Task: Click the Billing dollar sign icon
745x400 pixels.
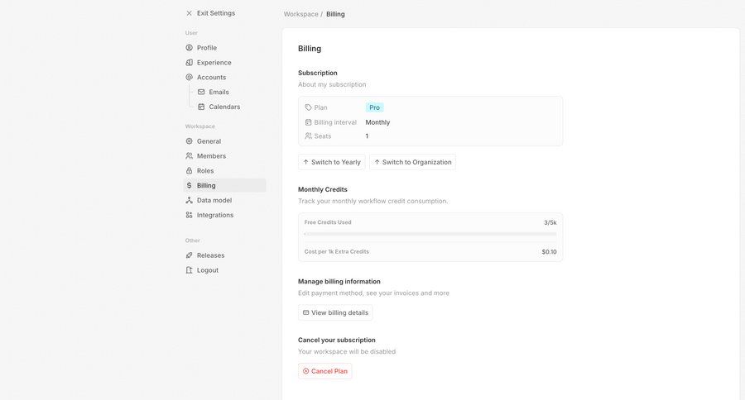Action: click(189, 185)
